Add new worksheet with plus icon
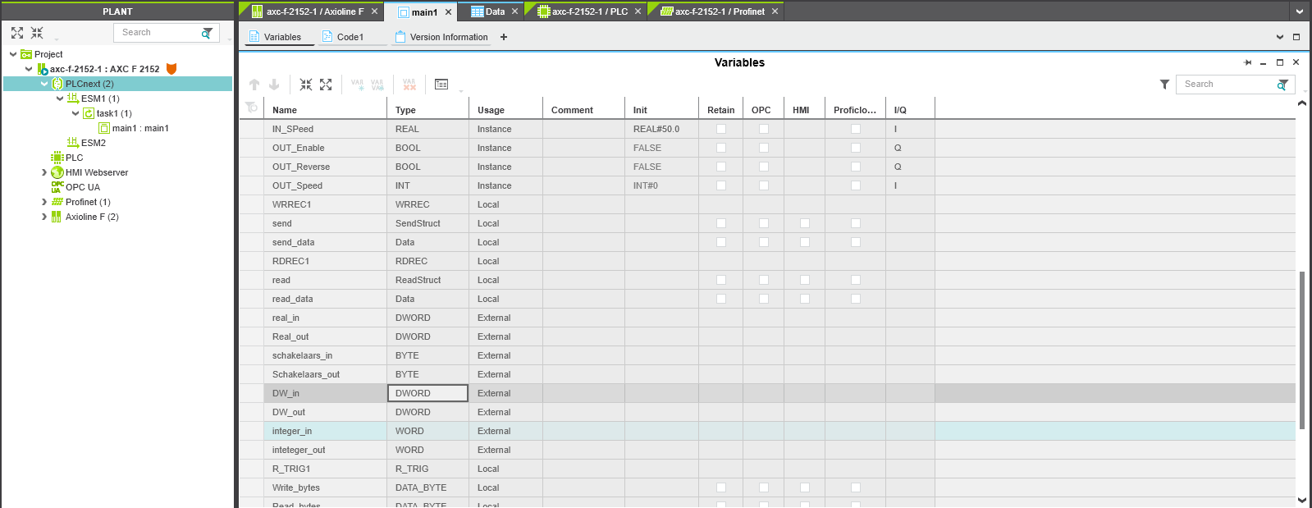This screenshot has height=508, width=1312. 504,37
